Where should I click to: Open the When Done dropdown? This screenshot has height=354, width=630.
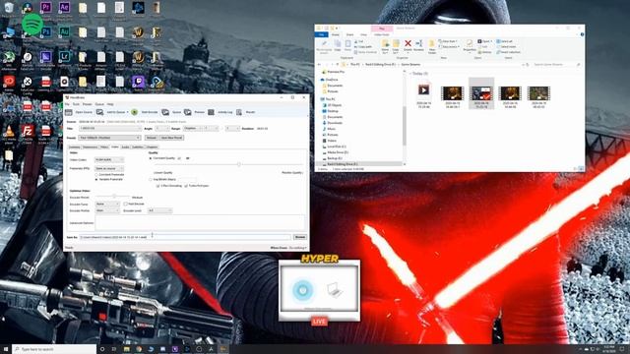pyautogui.click(x=297, y=248)
